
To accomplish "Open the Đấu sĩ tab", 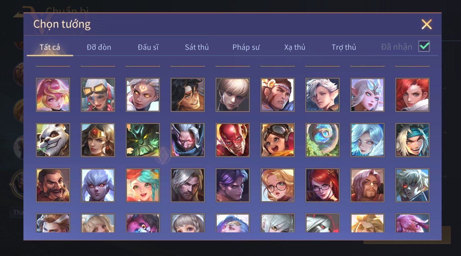I will (x=148, y=47).
